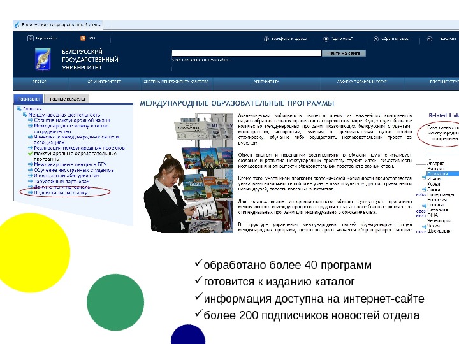Click the arrow icon beside Международные центры в БГУ
The image size is (459, 344).
(30, 164)
